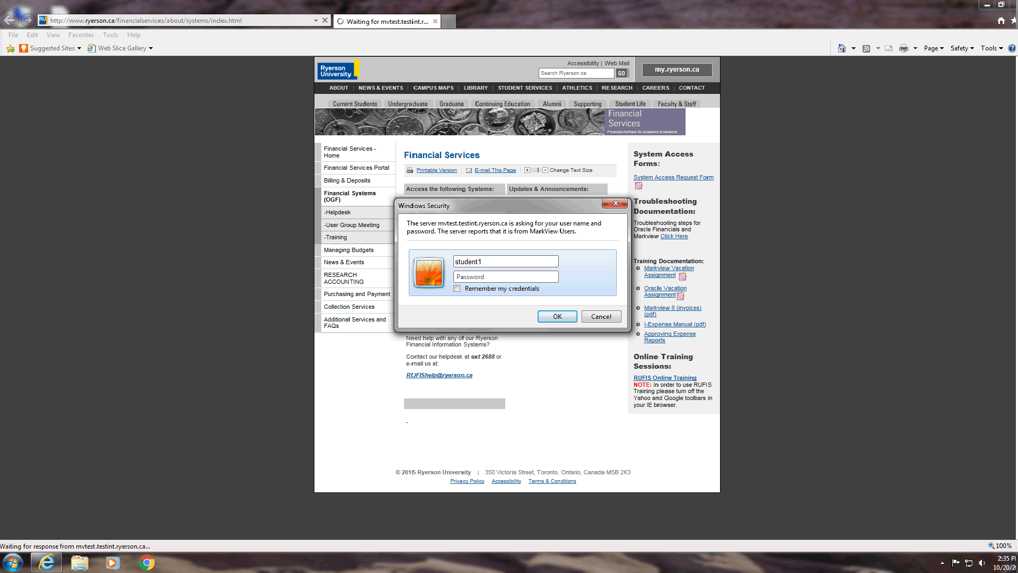Click the Read Mail envelope icon
This screenshot has width=1018, height=573.
(889, 48)
